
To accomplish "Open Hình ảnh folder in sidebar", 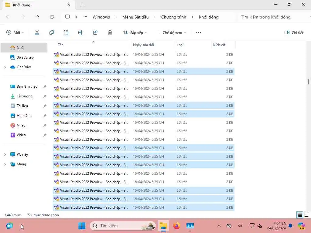I will tap(24, 116).
